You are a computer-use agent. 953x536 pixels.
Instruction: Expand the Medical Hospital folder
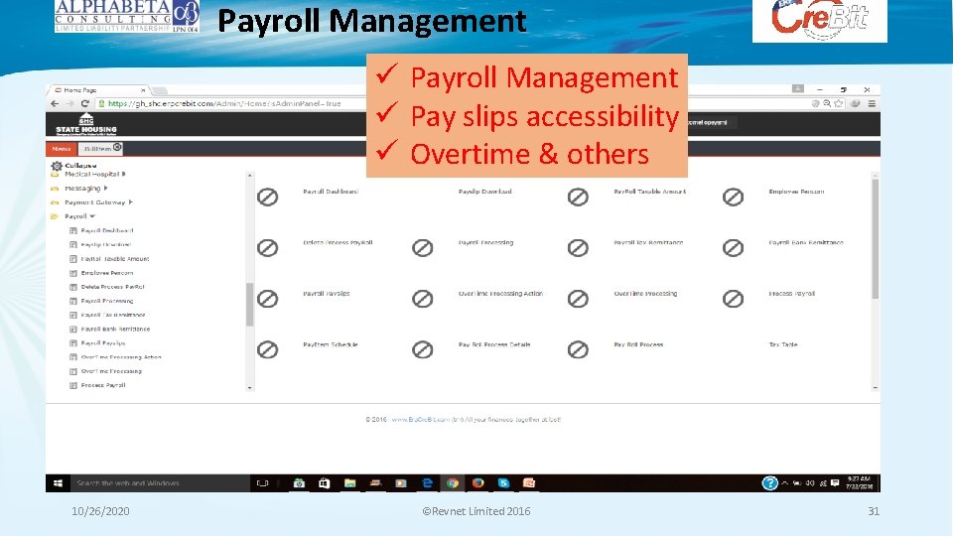tap(123, 174)
